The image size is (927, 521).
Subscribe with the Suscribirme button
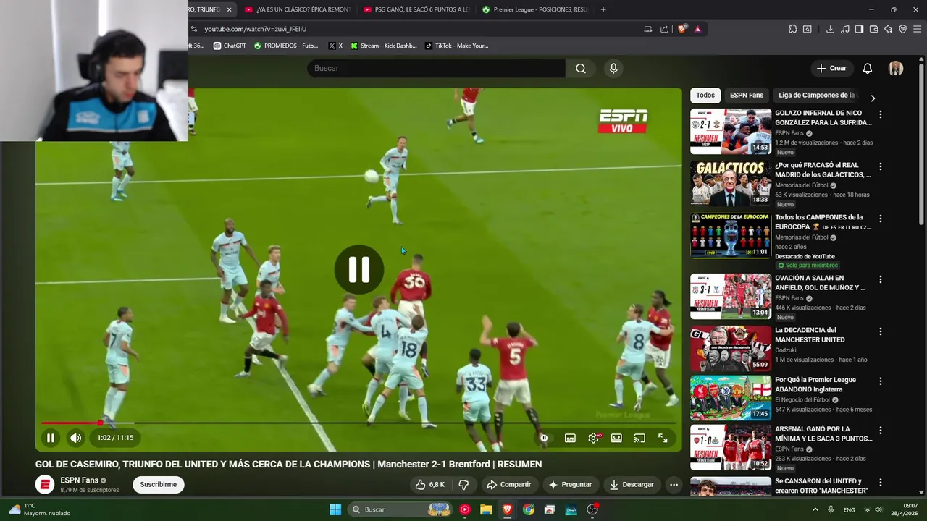click(x=159, y=485)
